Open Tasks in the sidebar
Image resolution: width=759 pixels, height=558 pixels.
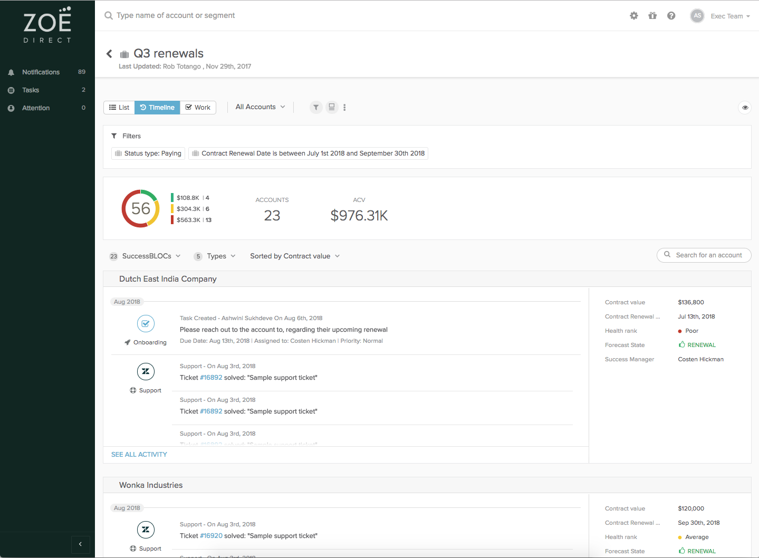point(47,90)
